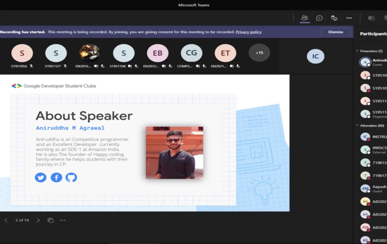Image resolution: width=387 pixels, height=244 pixels.
Task: Click the speaker photo on the slide
Action: (x=174, y=153)
